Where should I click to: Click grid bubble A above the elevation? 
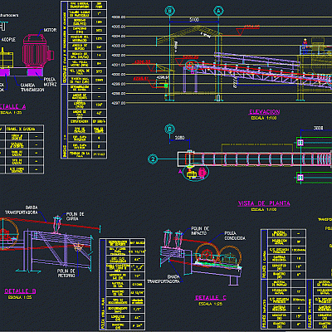point(218,11)
